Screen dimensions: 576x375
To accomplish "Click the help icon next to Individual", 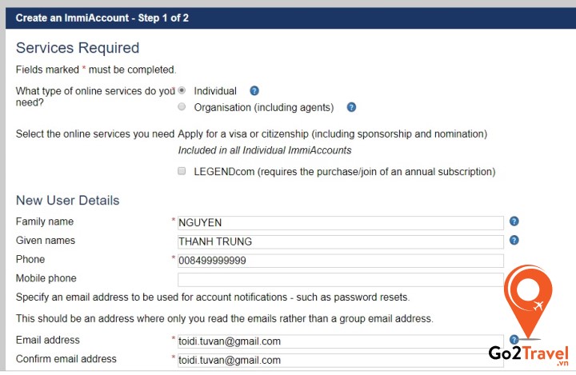I will tap(254, 91).
